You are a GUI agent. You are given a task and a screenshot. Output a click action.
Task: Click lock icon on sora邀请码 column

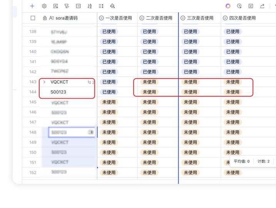tap(45, 18)
